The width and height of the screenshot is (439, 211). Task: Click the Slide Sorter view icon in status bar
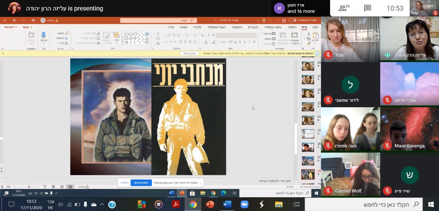coord(62,187)
